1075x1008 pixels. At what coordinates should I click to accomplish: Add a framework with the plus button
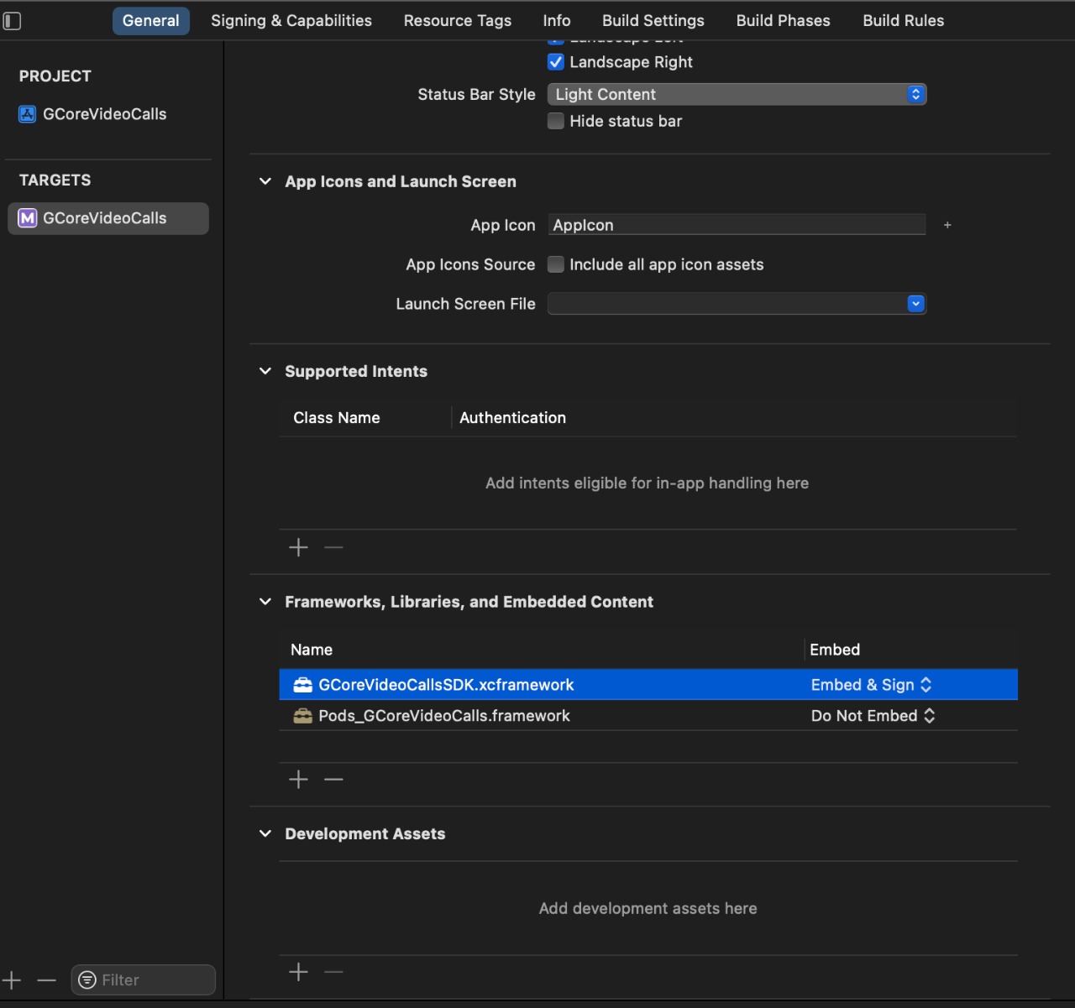tap(298, 780)
